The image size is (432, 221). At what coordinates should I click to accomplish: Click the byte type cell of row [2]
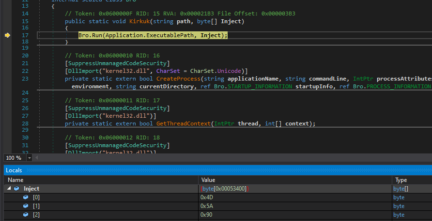click(x=399, y=215)
